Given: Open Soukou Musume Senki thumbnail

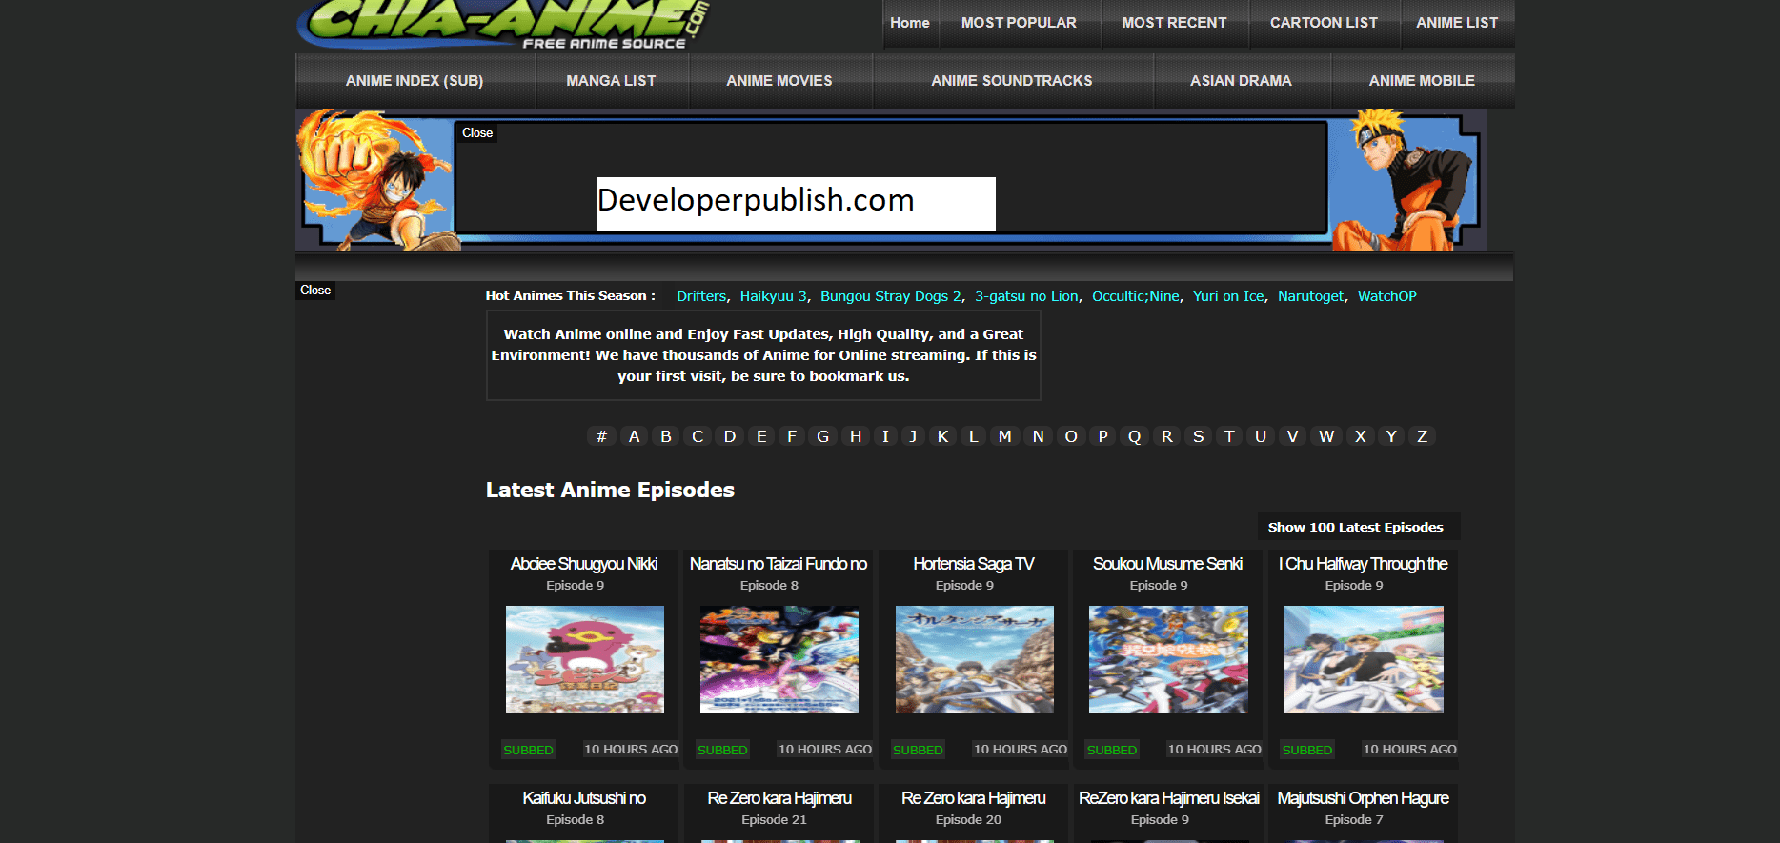Looking at the screenshot, I should [1168, 659].
